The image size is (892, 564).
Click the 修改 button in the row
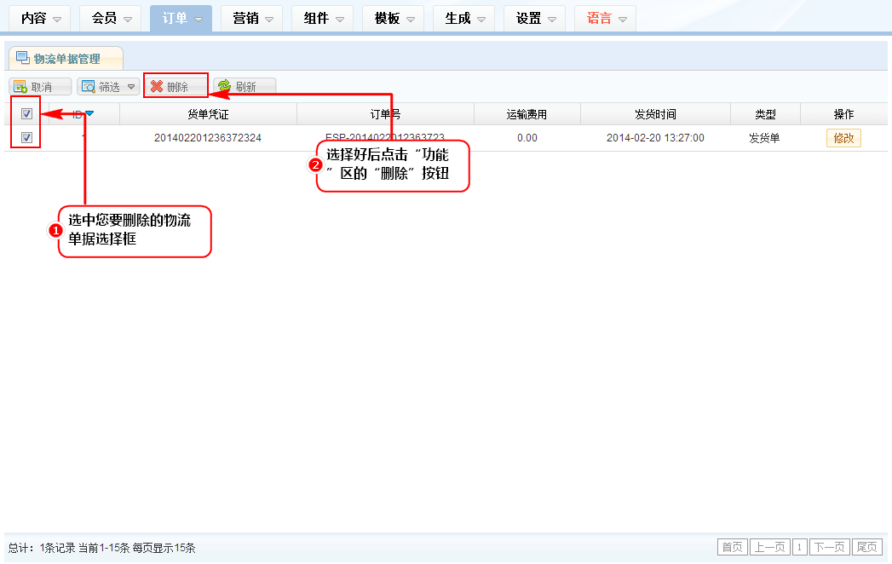pos(843,138)
